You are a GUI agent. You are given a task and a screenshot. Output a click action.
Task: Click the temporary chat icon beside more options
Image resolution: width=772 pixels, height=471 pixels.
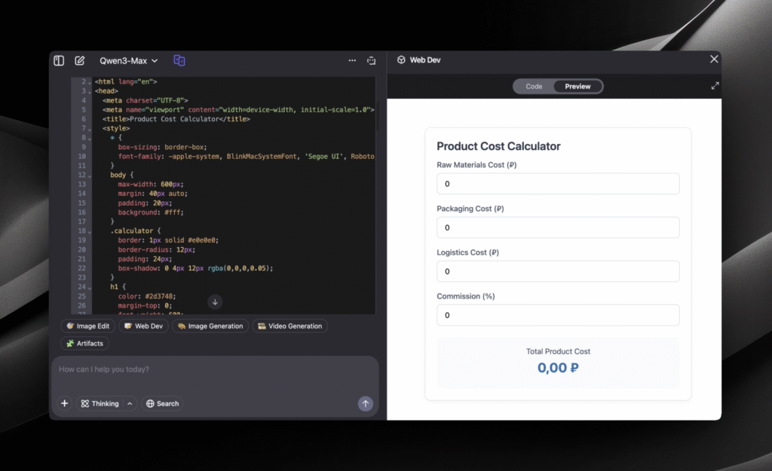coord(371,60)
